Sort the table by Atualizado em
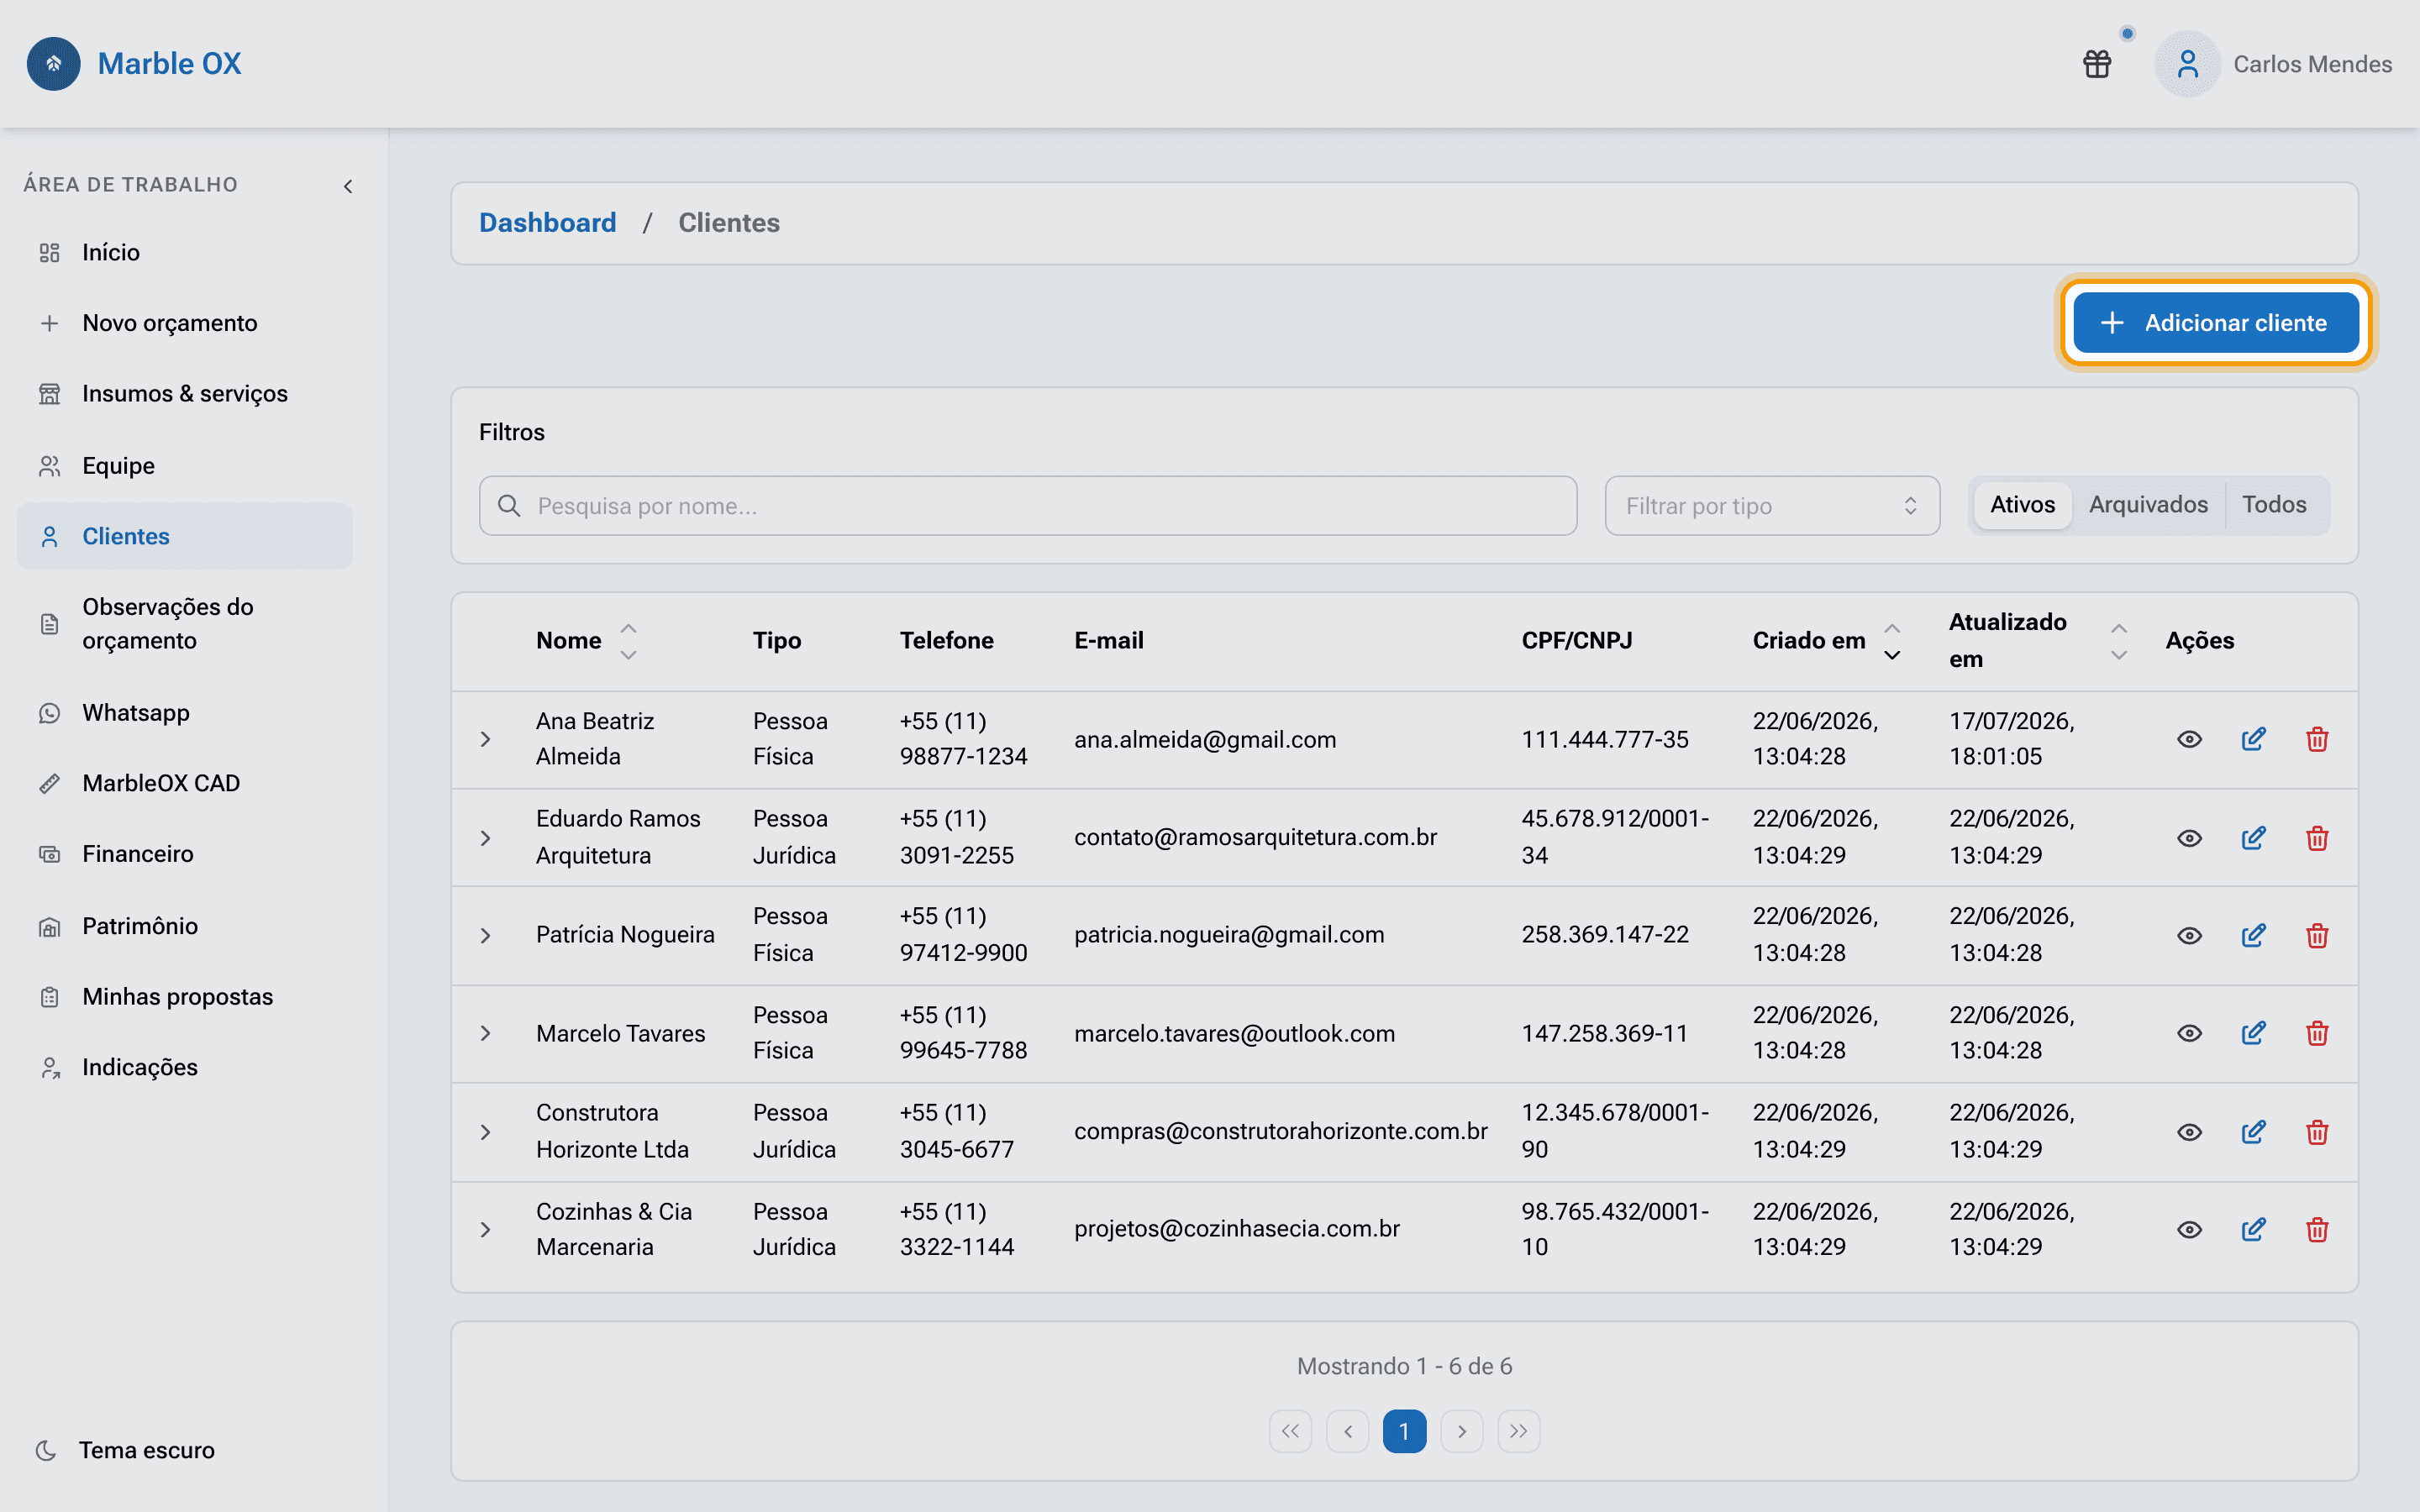 click(2118, 641)
